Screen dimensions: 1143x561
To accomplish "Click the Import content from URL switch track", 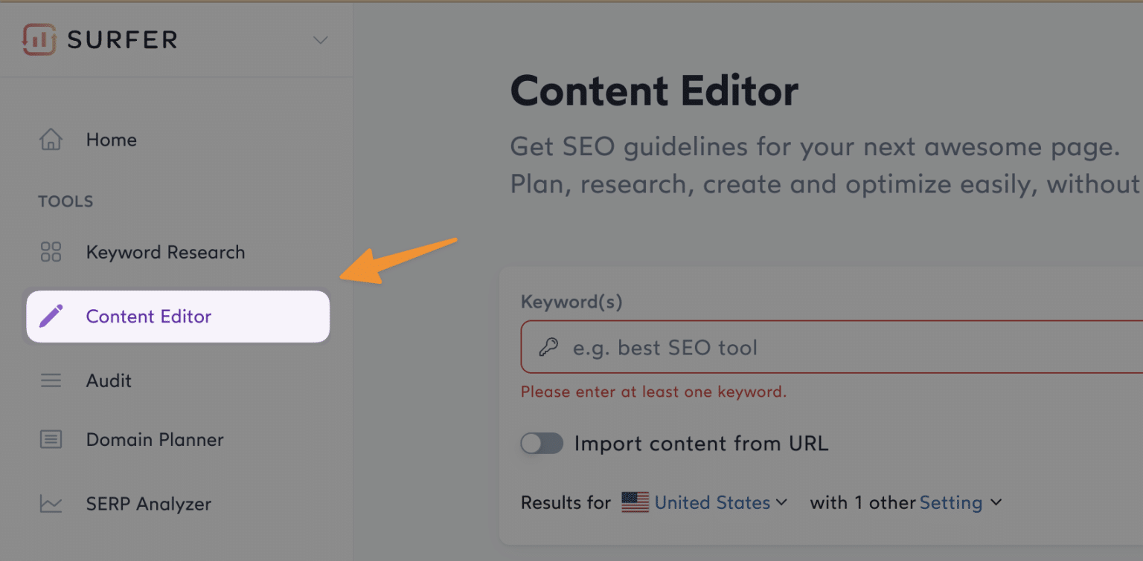I will click(542, 444).
